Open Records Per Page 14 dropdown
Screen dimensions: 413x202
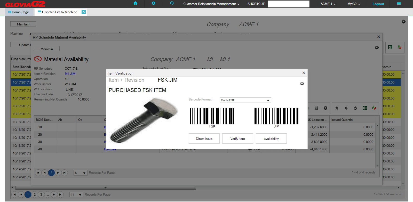tap(76, 195)
